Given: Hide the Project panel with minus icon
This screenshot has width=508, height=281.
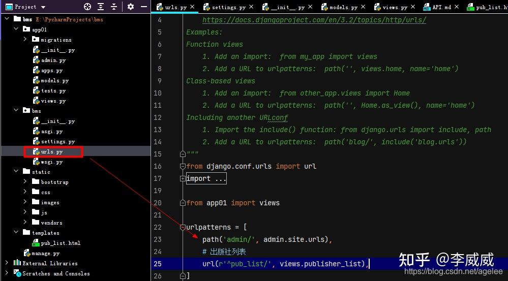Looking at the screenshot, I should point(144,7).
